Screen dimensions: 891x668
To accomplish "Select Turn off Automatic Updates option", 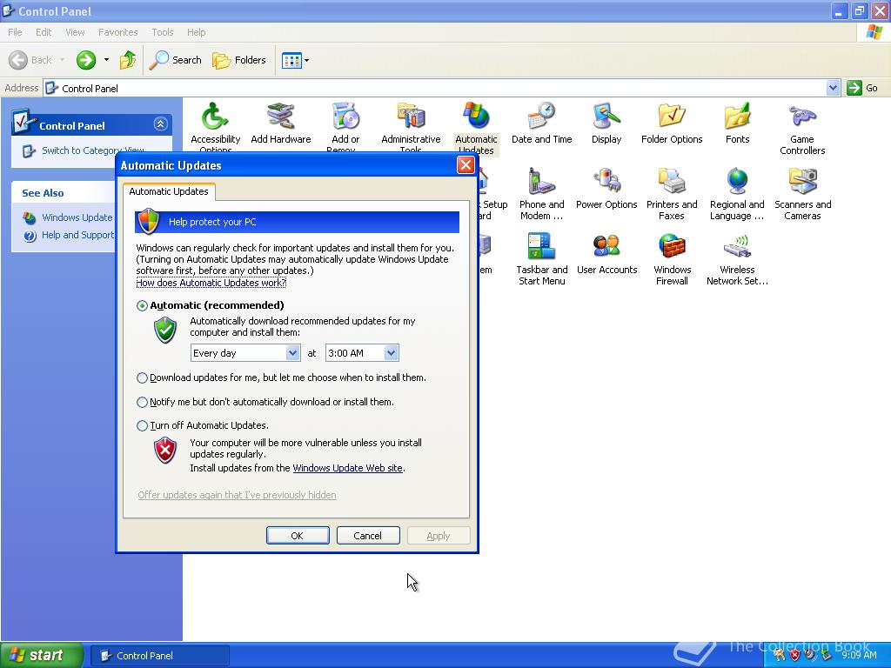I will tap(142, 425).
